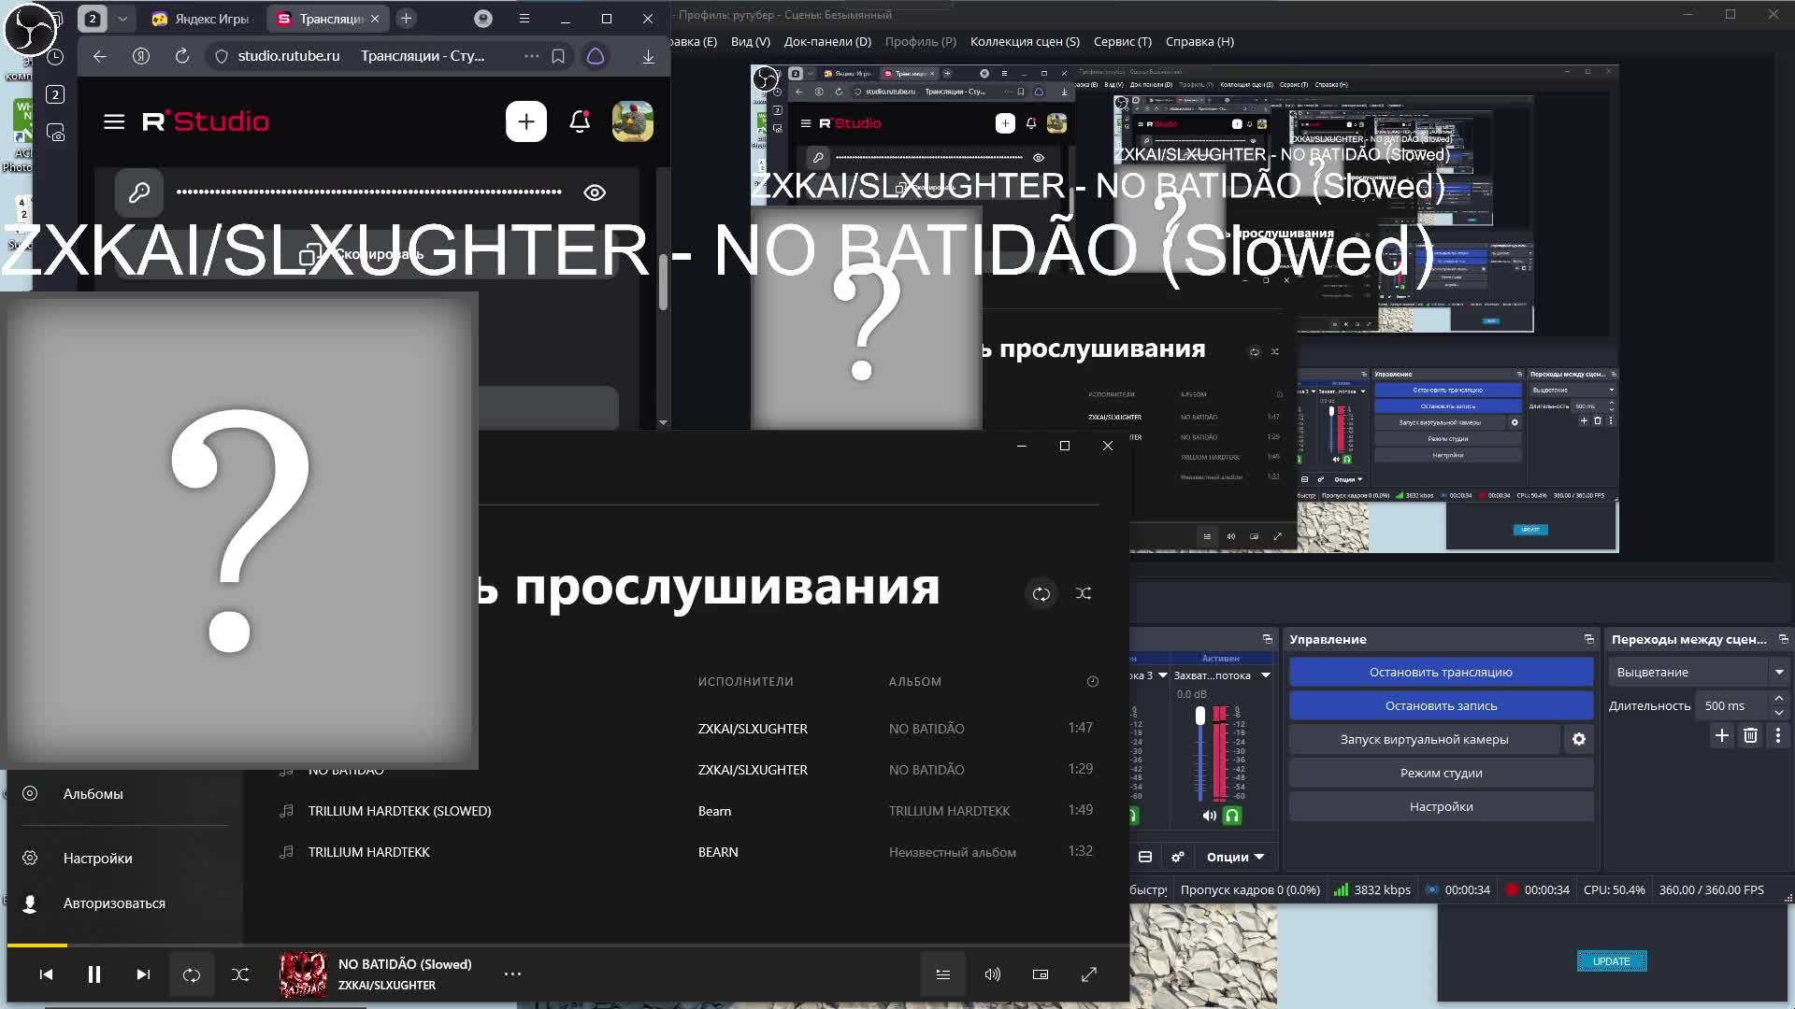Open the R Studio hamburger menu
The height and width of the screenshot is (1009, 1795).
[x=114, y=121]
